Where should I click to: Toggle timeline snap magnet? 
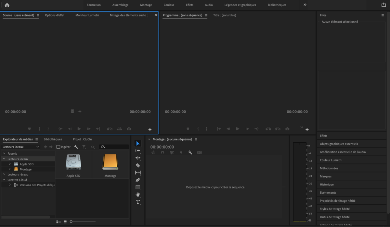pos(162,152)
